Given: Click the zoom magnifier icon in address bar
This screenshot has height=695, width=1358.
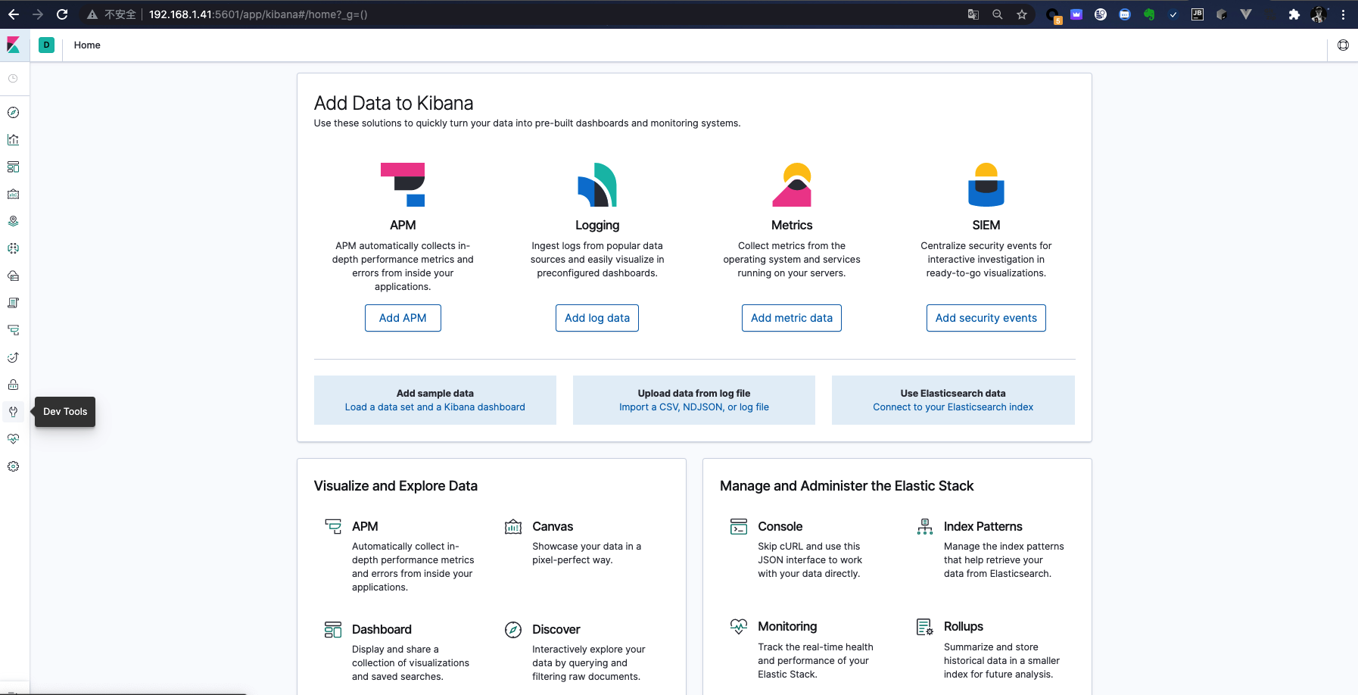Looking at the screenshot, I should click(x=998, y=14).
